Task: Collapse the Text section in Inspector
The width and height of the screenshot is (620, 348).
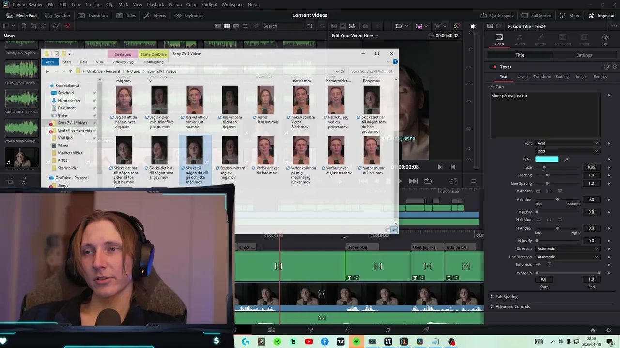Action: (x=492, y=87)
